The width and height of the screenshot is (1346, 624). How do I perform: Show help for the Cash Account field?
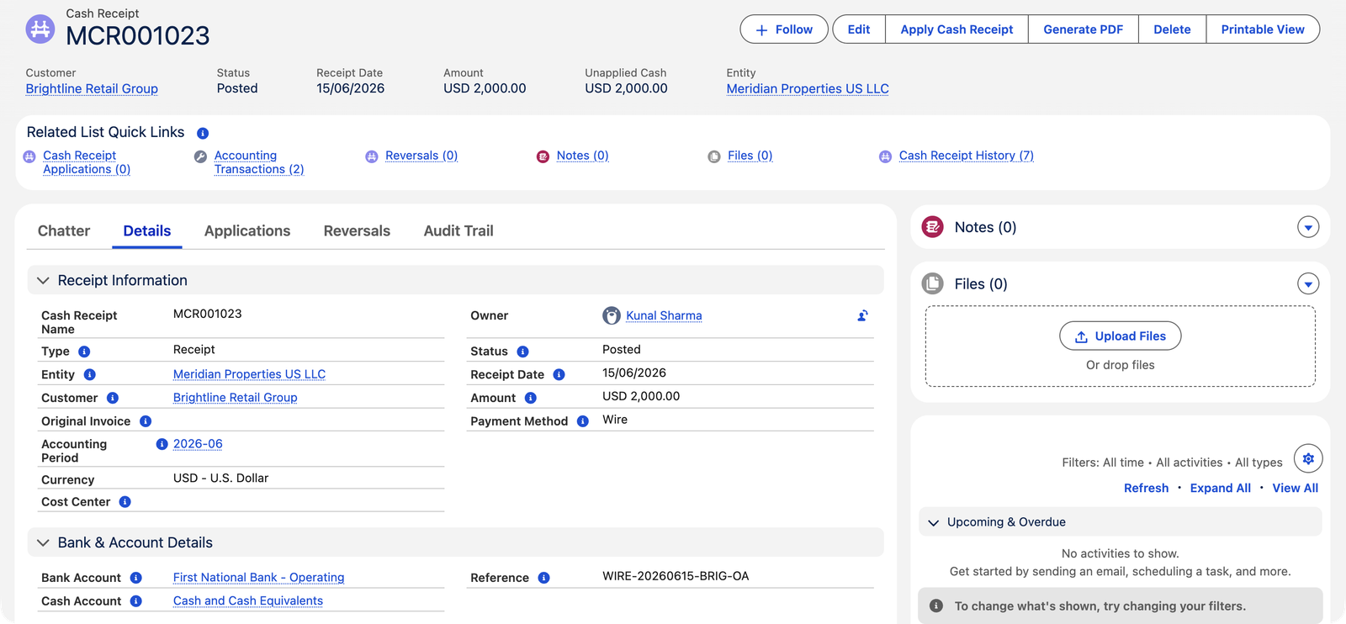(136, 601)
